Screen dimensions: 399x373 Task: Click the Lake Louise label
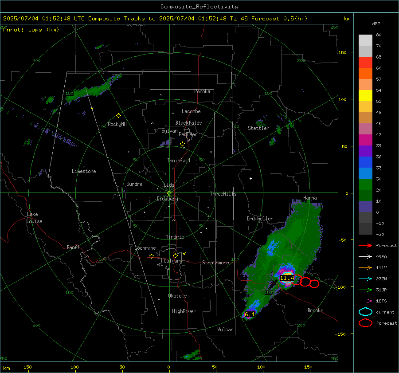34,218
